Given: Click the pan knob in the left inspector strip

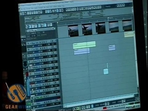Looking at the screenshot, I should coord(25,63).
